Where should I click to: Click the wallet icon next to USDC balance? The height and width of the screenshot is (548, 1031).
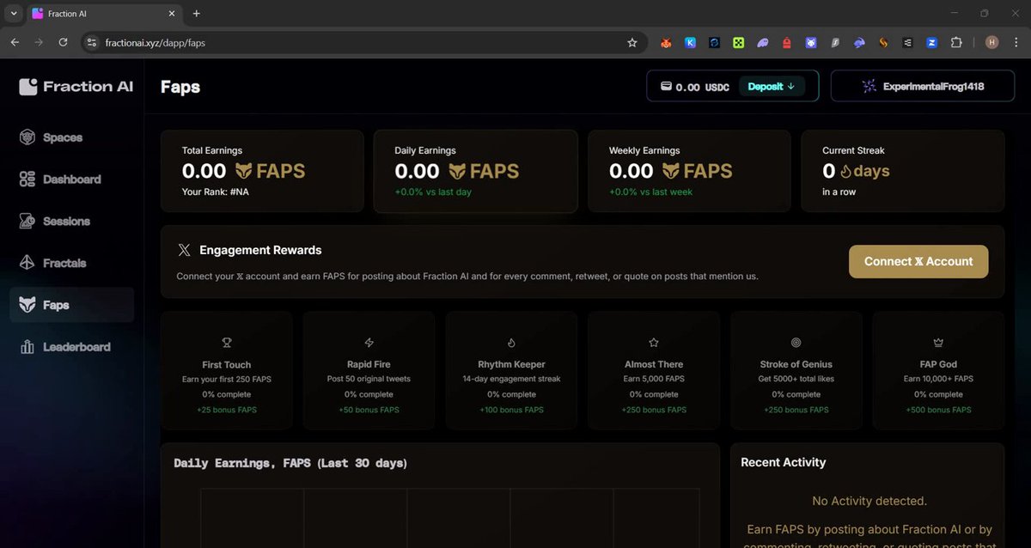point(665,86)
